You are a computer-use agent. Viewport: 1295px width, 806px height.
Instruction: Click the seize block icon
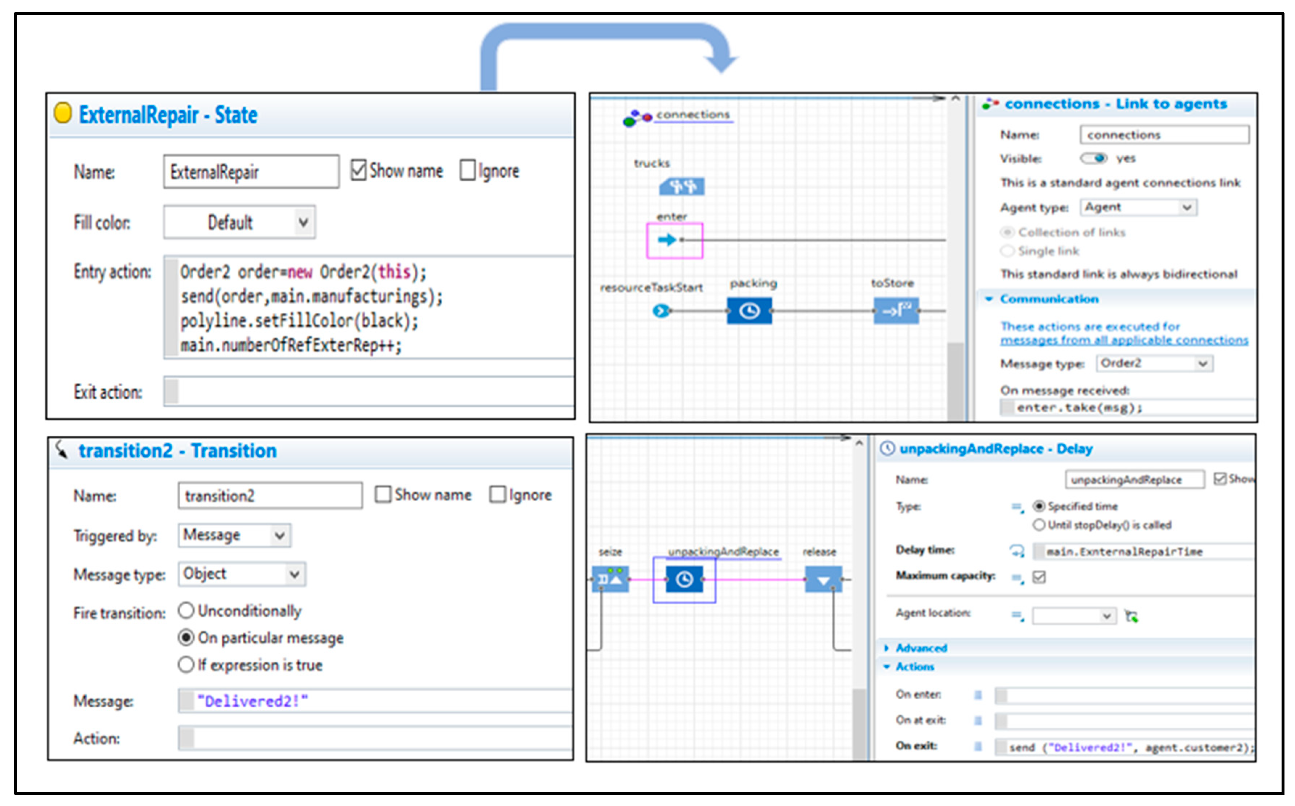tap(610, 579)
